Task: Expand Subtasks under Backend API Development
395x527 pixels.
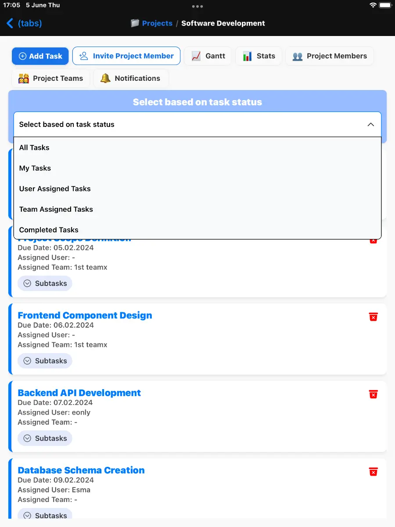Action: click(x=45, y=438)
